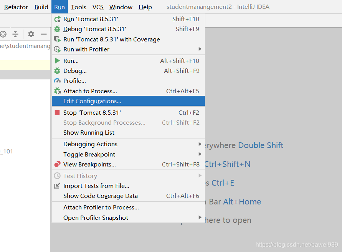Click the Shift+F10 shortcut label
342x252 pixels.
pos(186,19)
